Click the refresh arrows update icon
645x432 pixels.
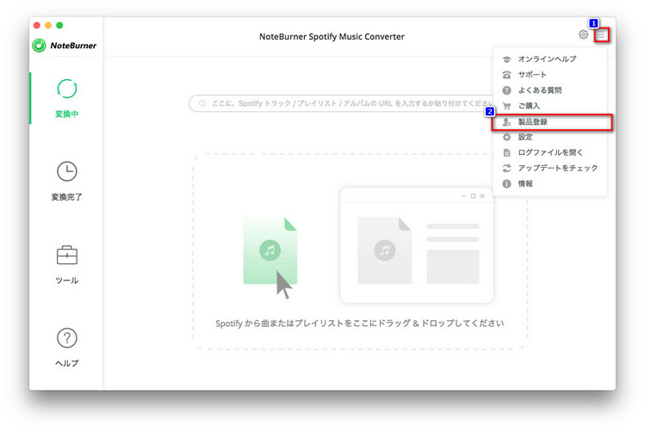506,168
